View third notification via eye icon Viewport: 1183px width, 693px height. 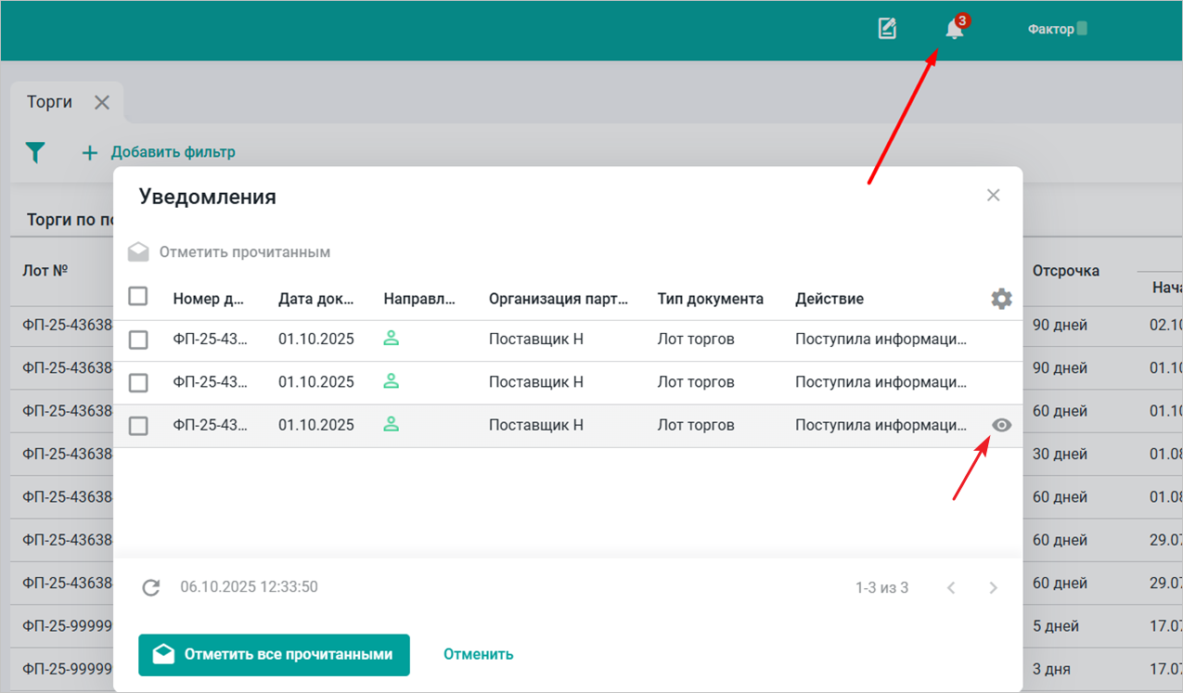click(1001, 426)
